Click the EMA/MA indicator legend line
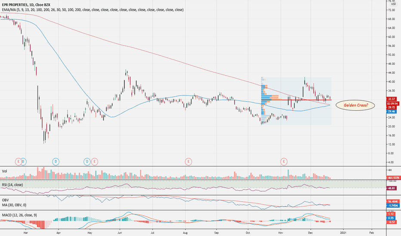Image resolution: width=401 pixels, height=236 pixels. (93, 10)
